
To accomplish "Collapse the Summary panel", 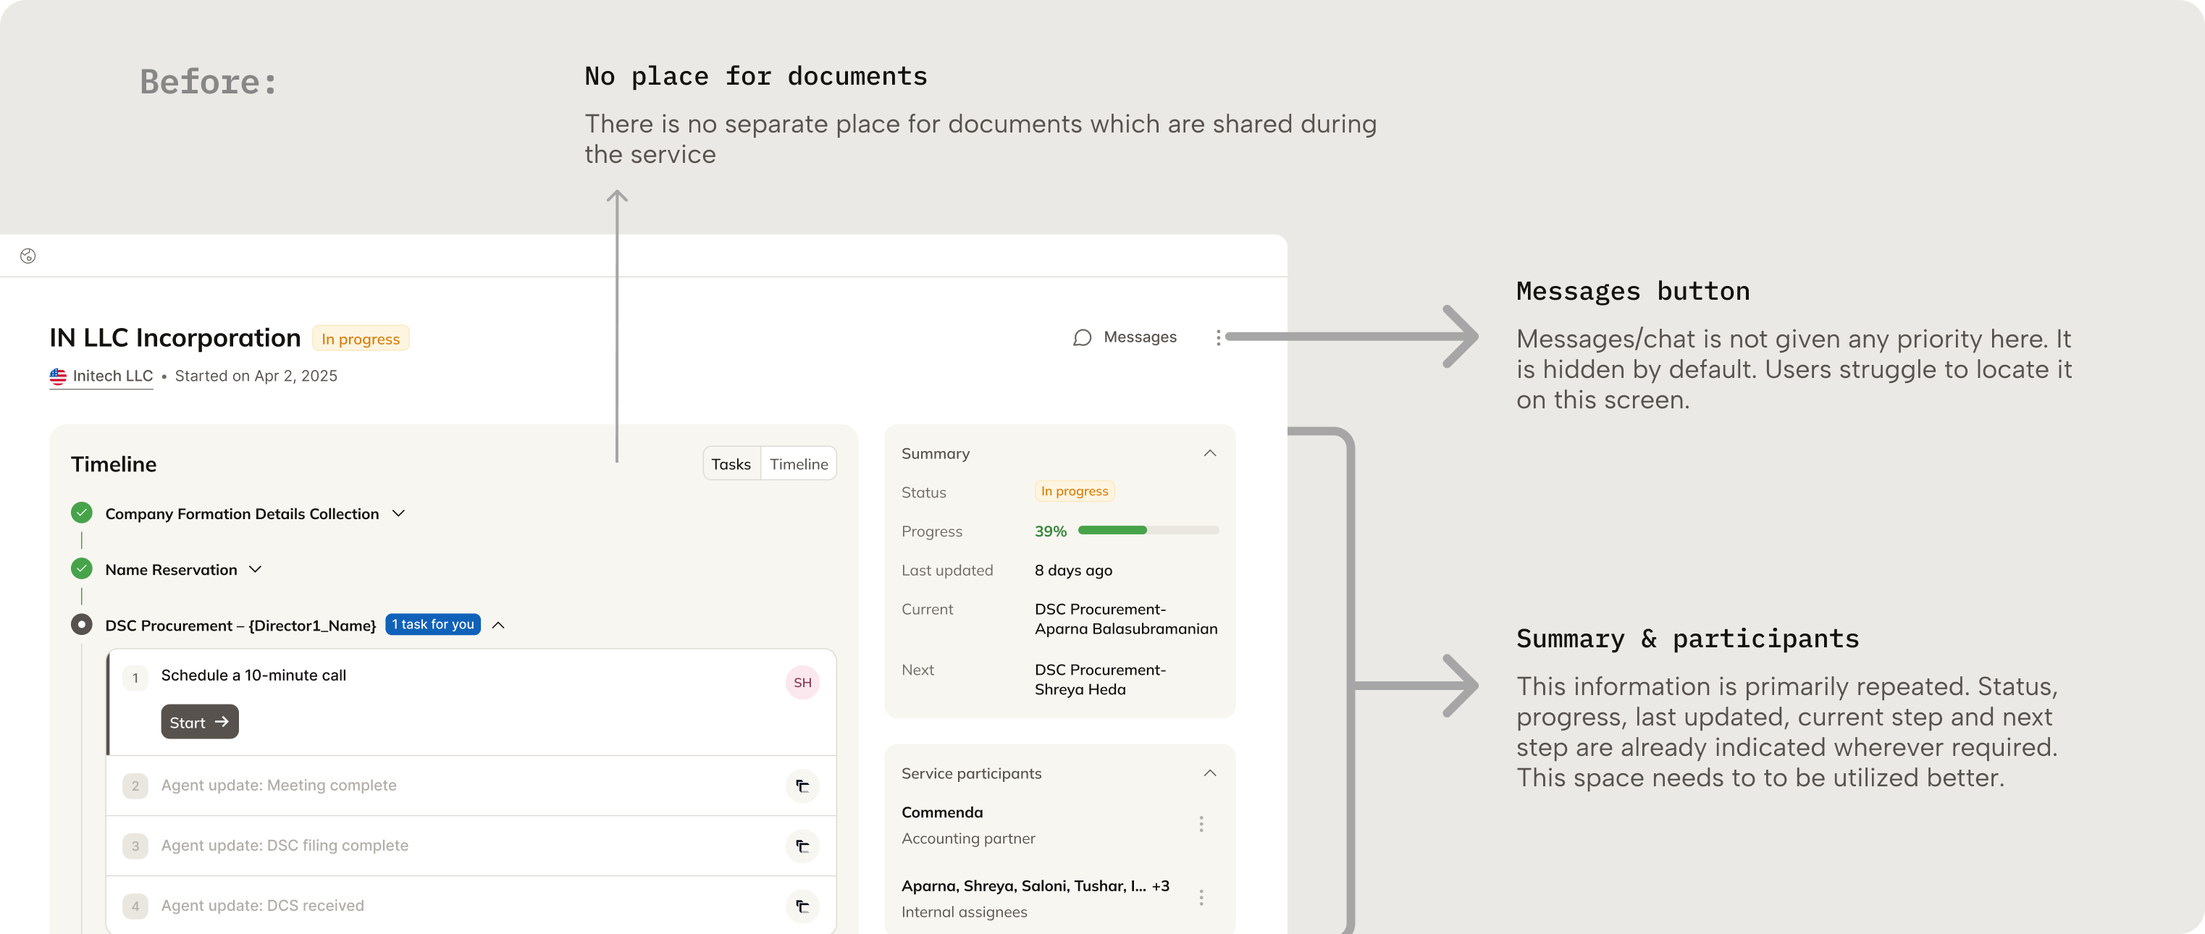I will point(1209,453).
